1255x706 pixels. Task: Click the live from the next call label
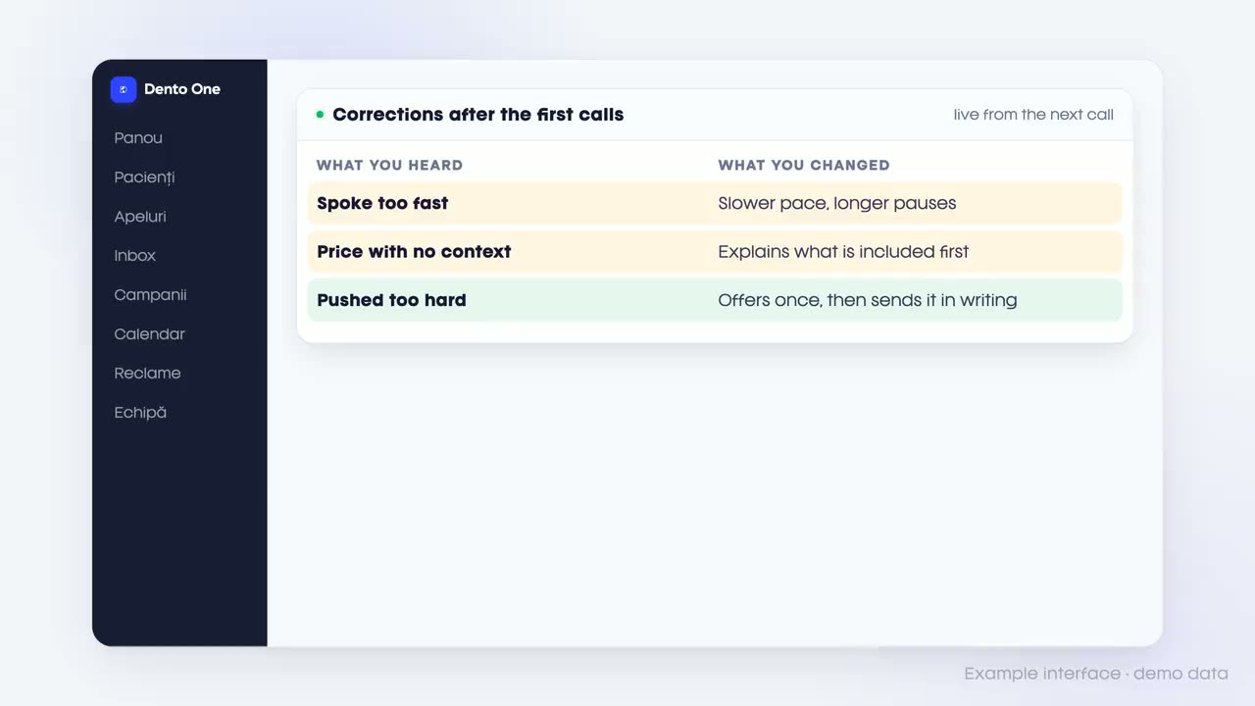coord(1033,115)
